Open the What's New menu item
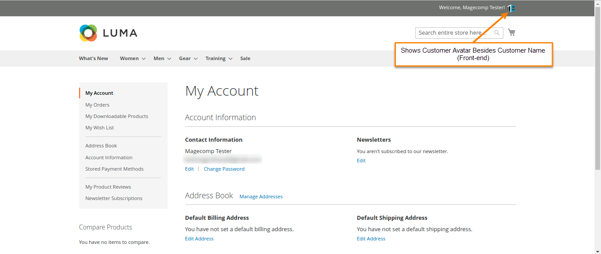 pyautogui.click(x=93, y=58)
